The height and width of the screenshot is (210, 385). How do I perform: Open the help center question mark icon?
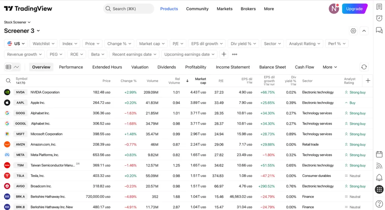click(x=379, y=204)
